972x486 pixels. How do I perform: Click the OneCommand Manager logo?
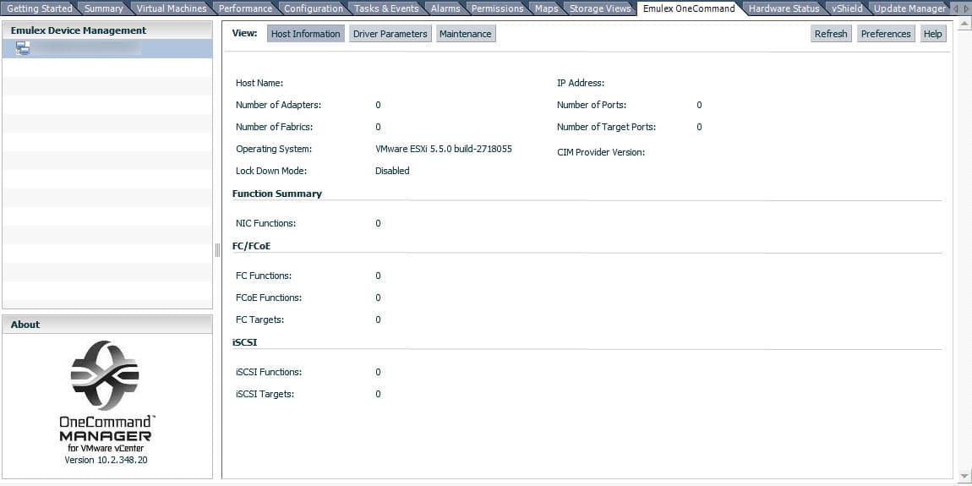tap(106, 376)
